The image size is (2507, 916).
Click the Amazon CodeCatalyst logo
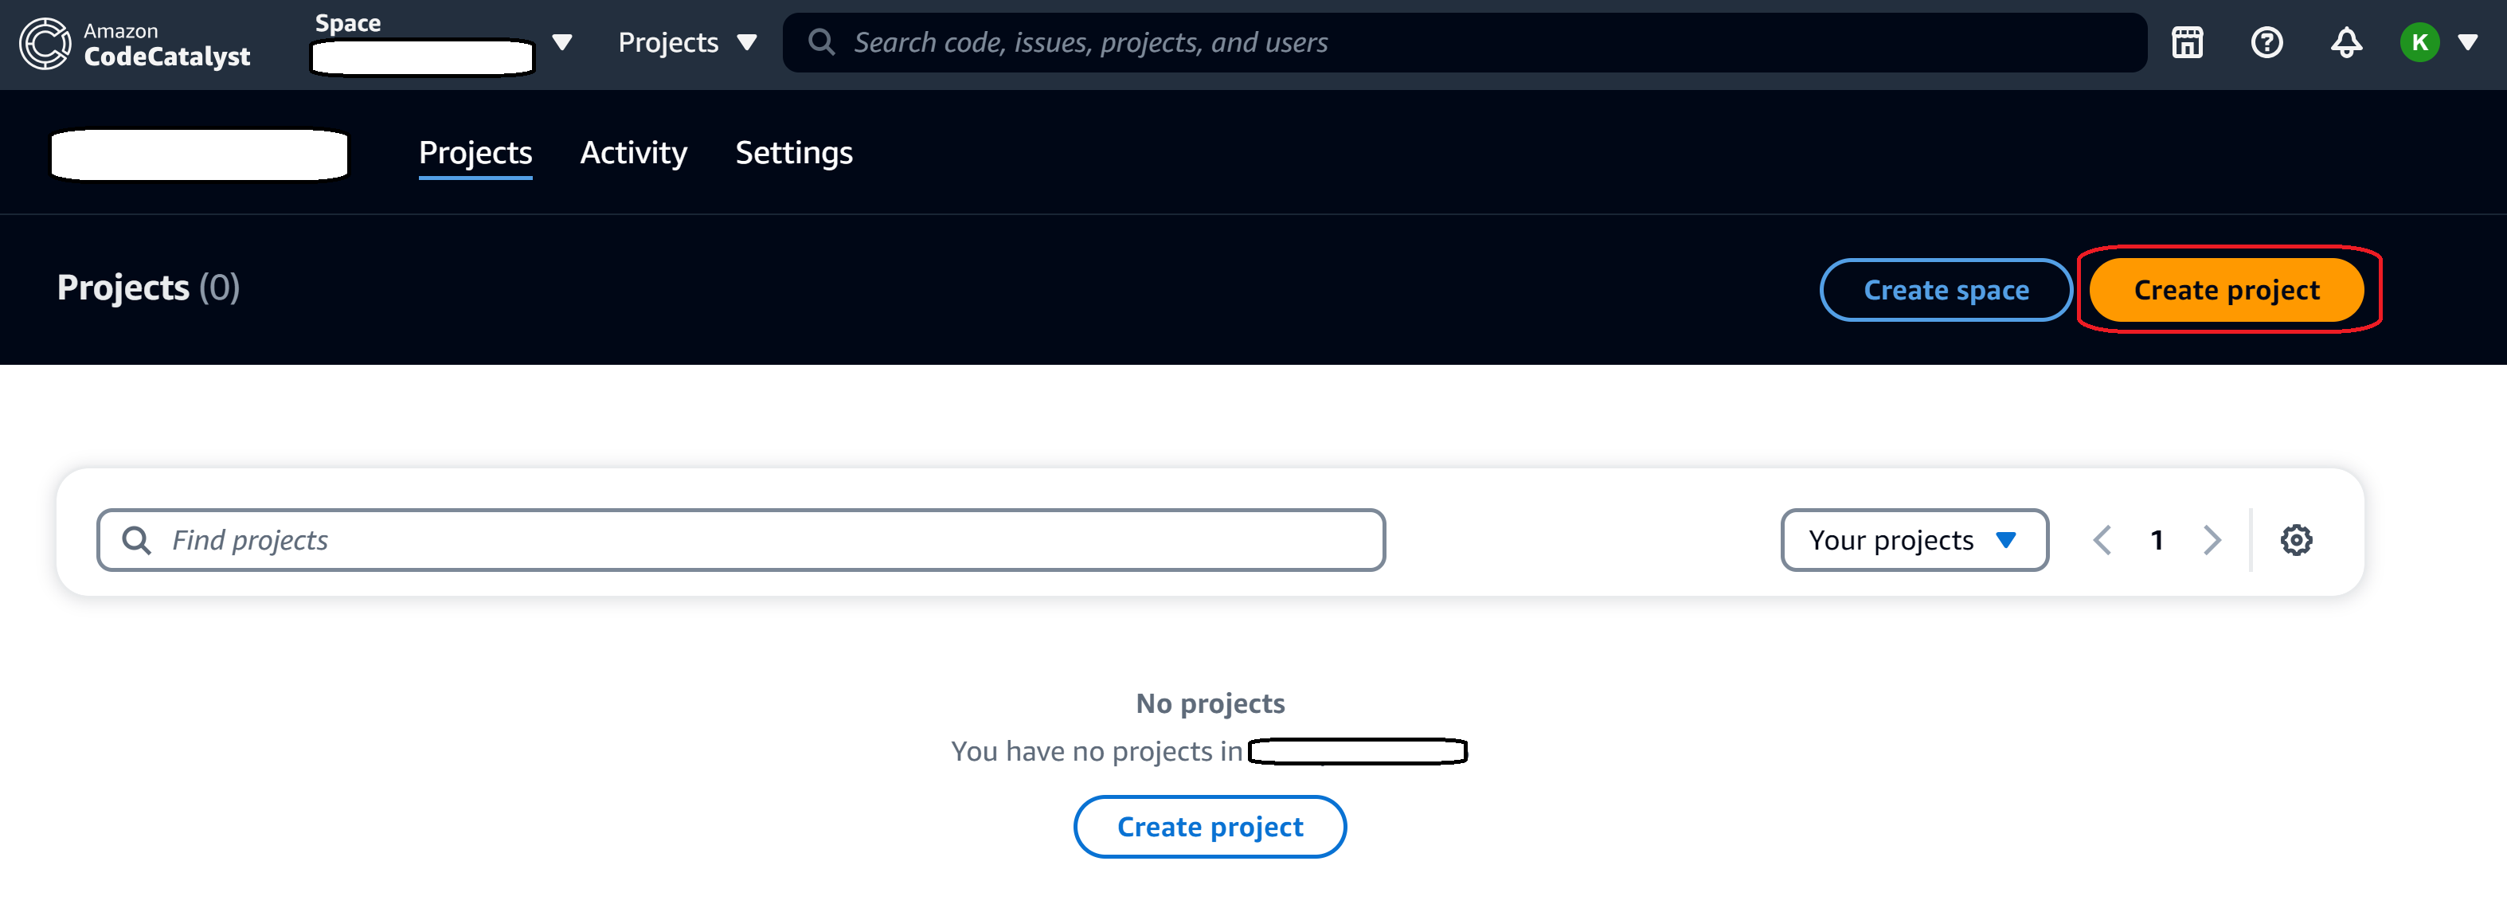point(135,44)
